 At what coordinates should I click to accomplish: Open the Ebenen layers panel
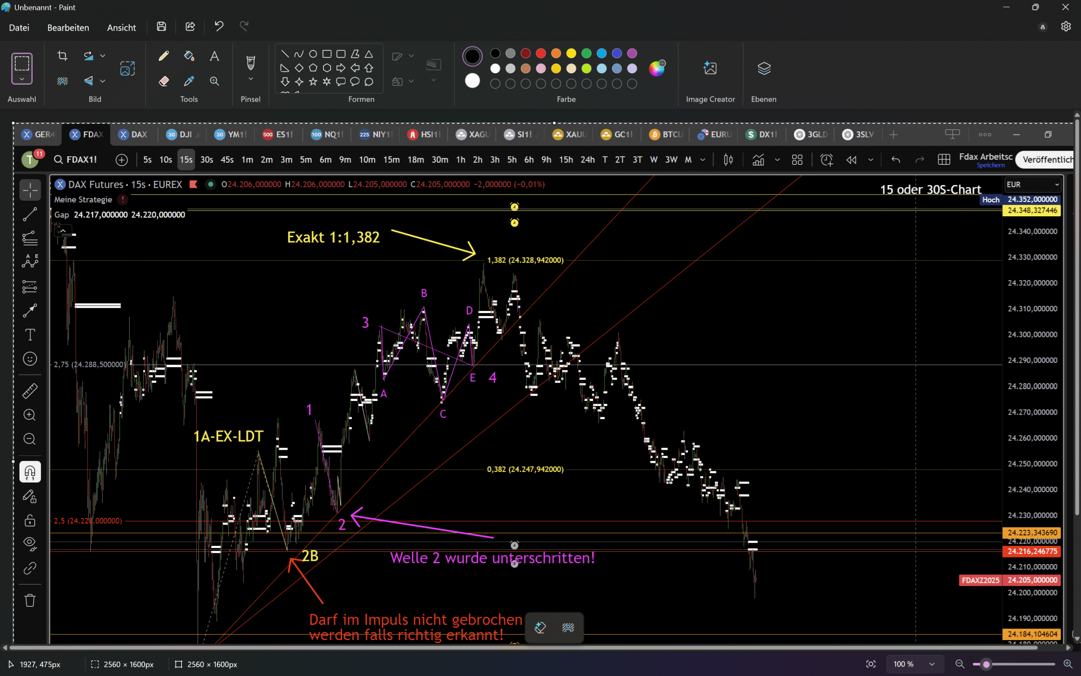coord(764,68)
